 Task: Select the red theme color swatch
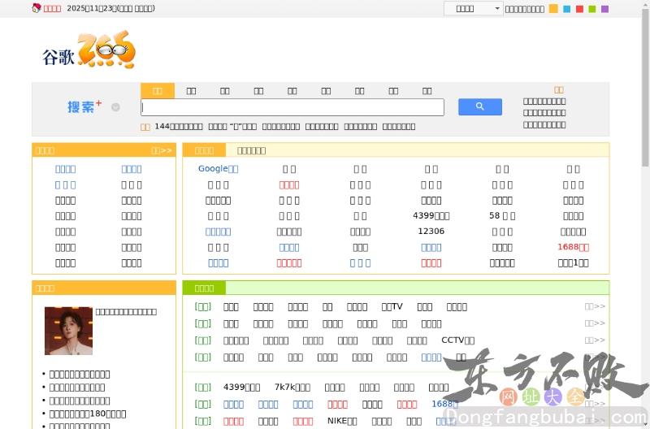[579, 9]
